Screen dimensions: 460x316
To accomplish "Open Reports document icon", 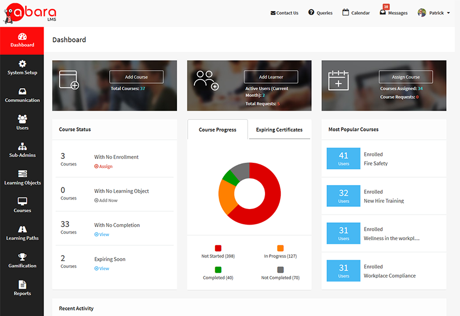I will 22,284.
